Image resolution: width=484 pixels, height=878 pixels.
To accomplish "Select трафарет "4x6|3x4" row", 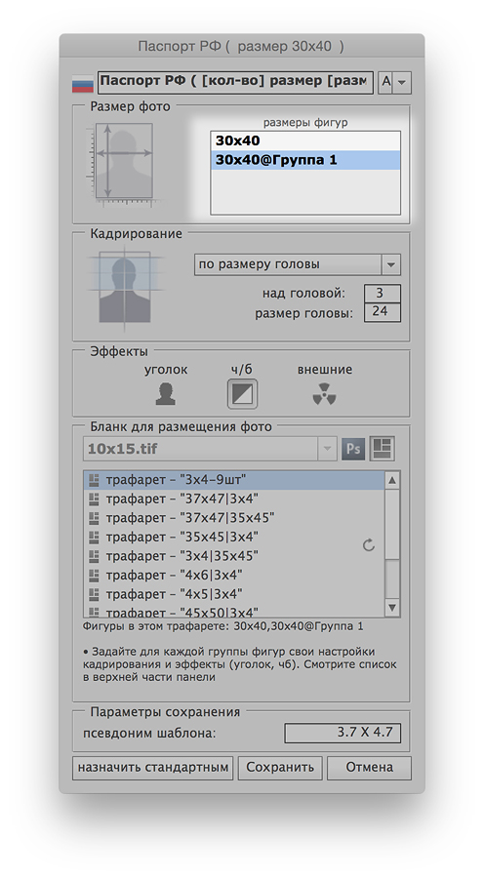I will (234, 575).
